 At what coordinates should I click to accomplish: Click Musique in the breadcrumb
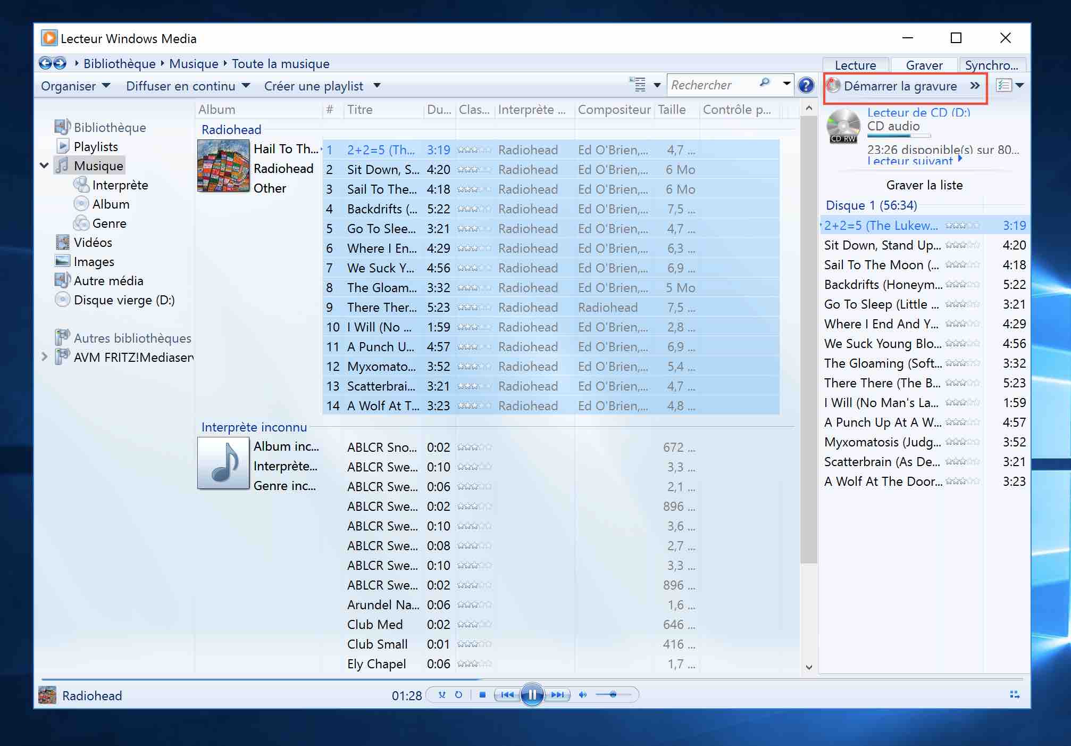tap(194, 63)
